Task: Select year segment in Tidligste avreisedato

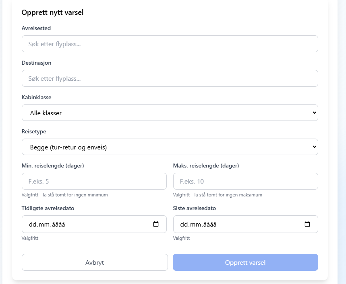Action: pos(57,225)
